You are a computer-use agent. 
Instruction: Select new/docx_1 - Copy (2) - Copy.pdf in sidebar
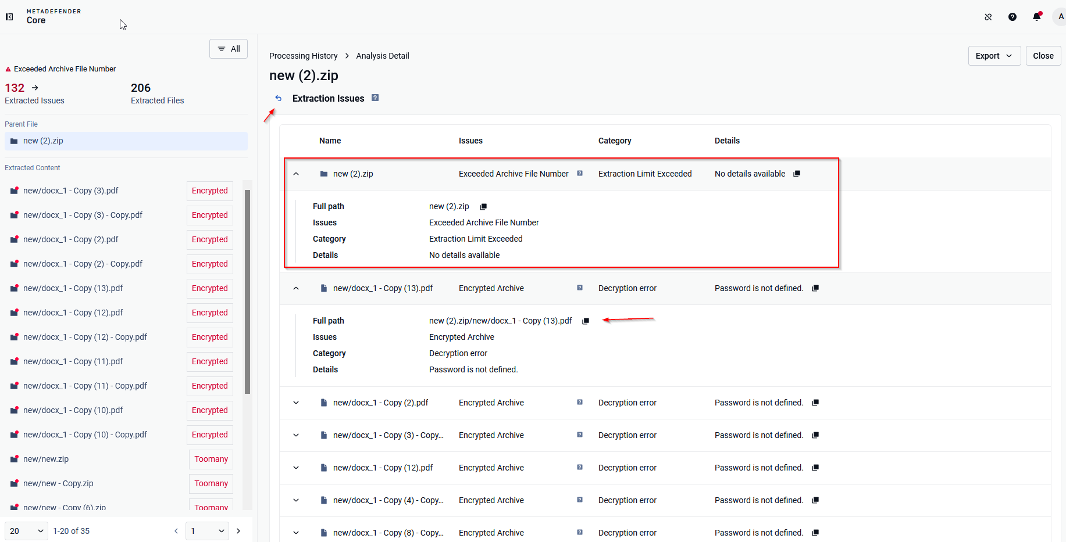[83, 264]
